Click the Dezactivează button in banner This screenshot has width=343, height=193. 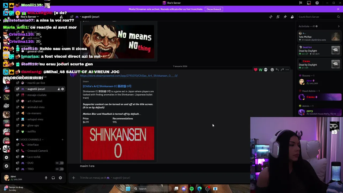click(x=214, y=9)
